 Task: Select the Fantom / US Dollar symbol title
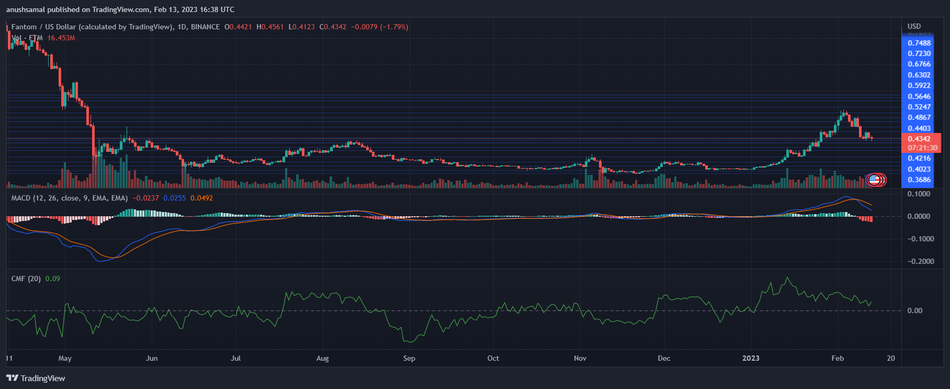92,27
